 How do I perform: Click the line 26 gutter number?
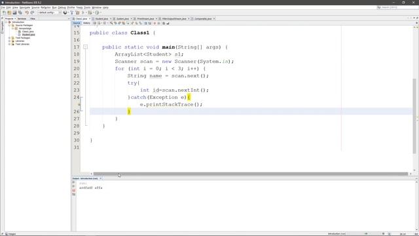pyautogui.click(x=77, y=111)
